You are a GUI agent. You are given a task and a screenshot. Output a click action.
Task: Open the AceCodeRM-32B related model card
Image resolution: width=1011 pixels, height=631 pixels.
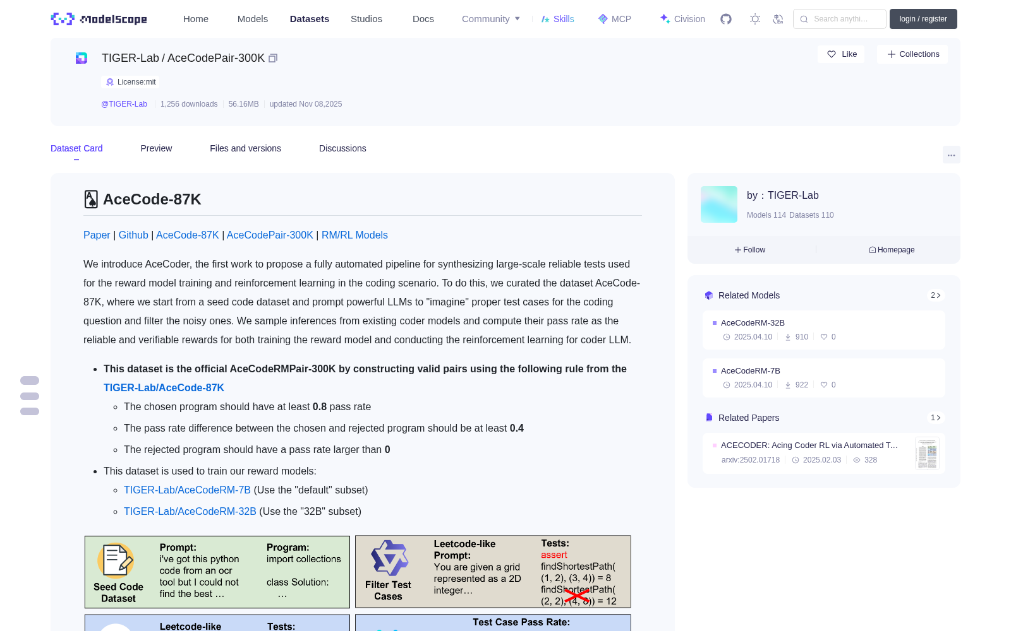click(824, 329)
